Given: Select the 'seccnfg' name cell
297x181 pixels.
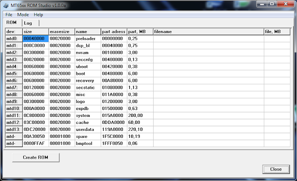Looking at the screenshot, I should click(x=88, y=60).
